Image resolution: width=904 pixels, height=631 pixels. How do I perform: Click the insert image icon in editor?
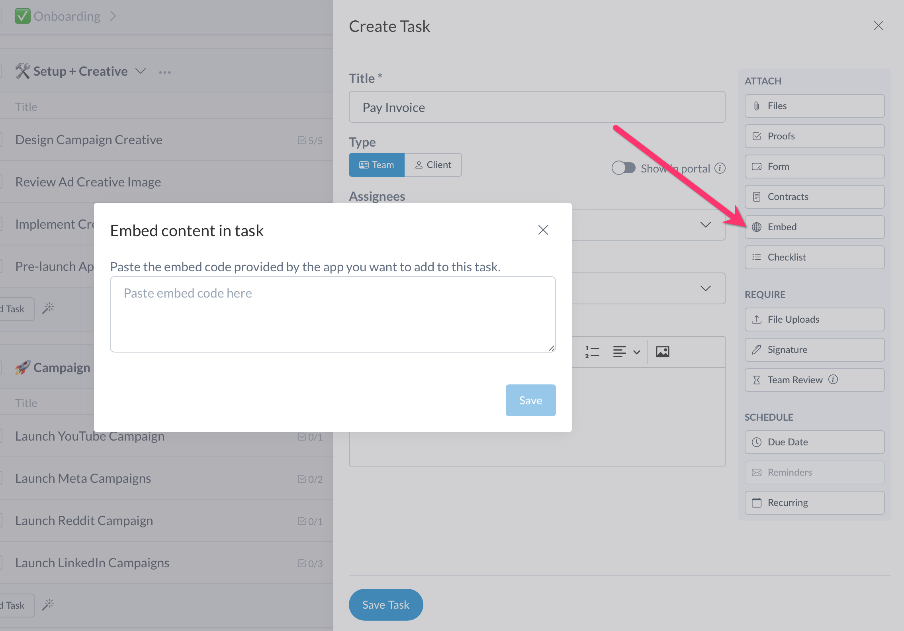pos(662,352)
